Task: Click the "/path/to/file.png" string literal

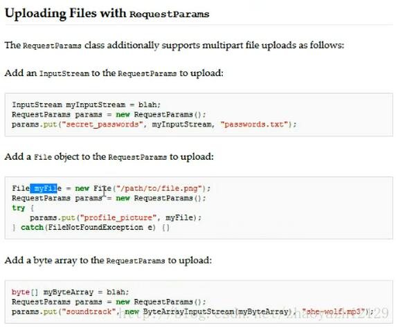Action: [159, 188]
